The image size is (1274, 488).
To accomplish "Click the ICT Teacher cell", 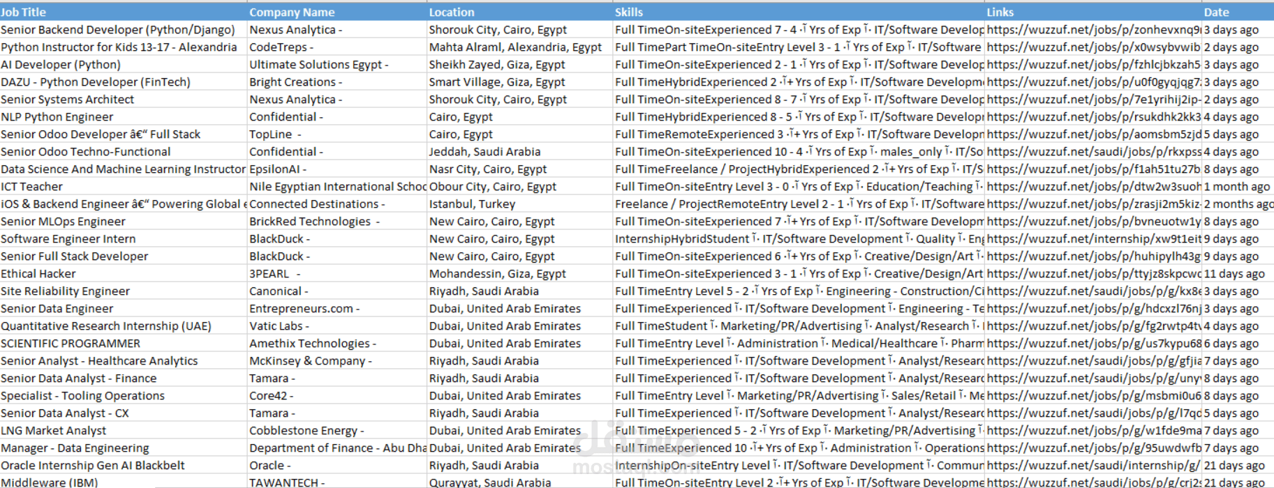I will click(124, 186).
